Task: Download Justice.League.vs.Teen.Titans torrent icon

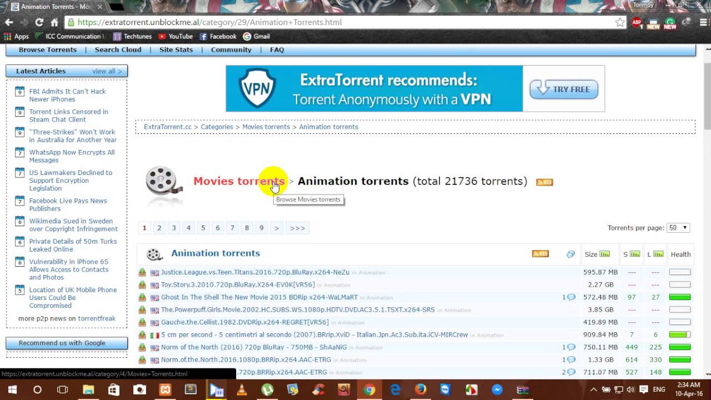Action: point(142,272)
